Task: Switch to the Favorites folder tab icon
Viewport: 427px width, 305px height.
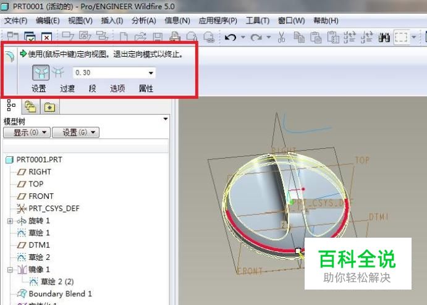Action: pyautogui.click(x=49, y=107)
